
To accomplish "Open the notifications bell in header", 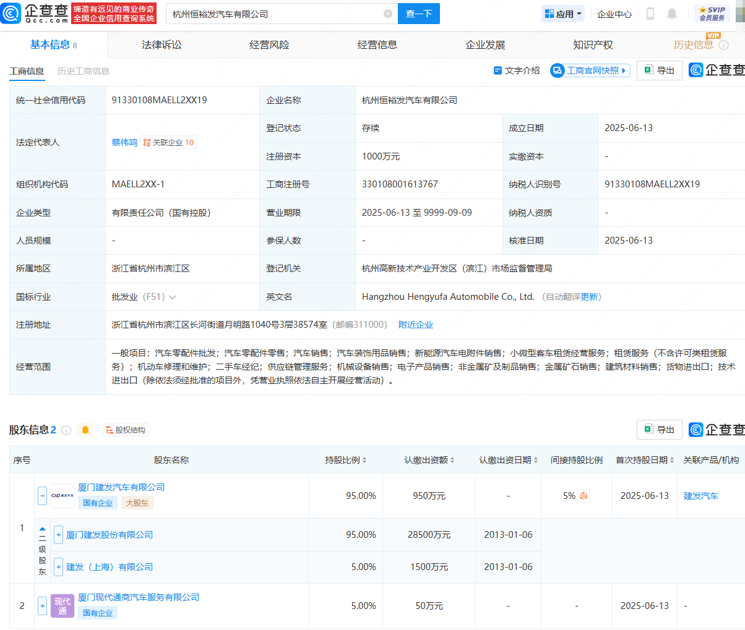I will pos(672,14).
